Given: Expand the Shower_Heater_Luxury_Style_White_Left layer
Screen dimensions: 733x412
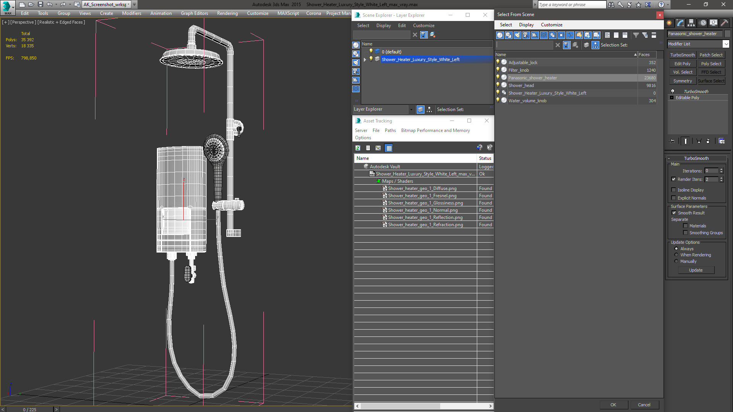Looking at the screenshot, I should [365, 60].
